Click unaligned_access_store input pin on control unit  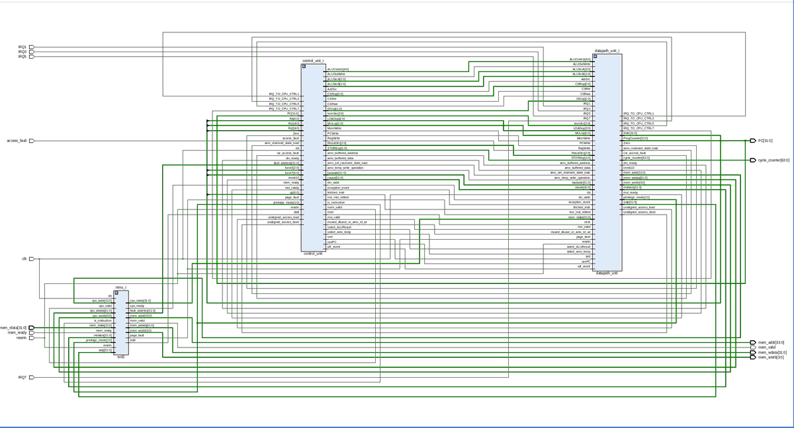coord(283,222)
